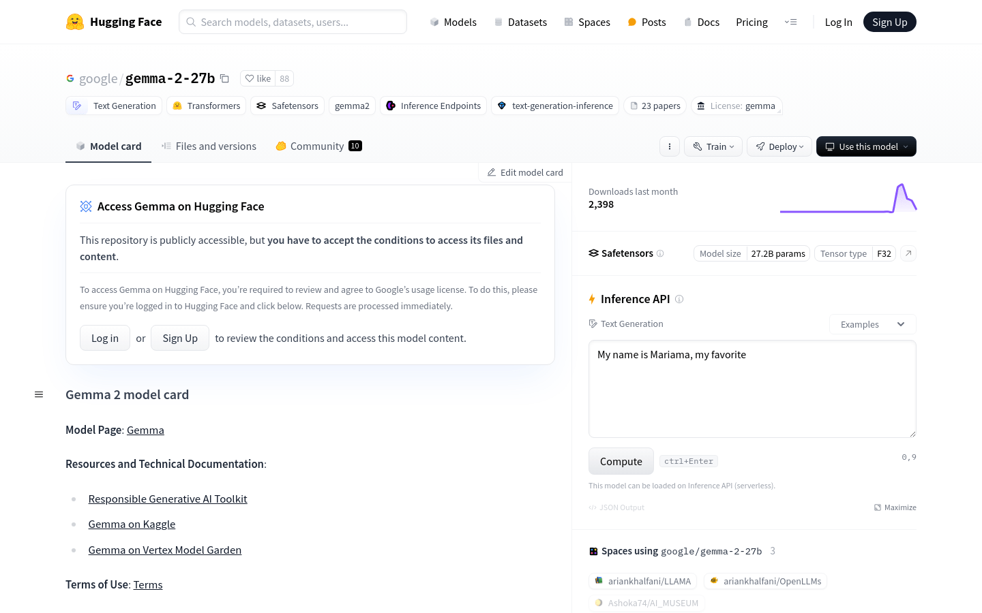Click the License: gemma tag
The height and width of the screenshot is (613, 982).
coord(736,106)
